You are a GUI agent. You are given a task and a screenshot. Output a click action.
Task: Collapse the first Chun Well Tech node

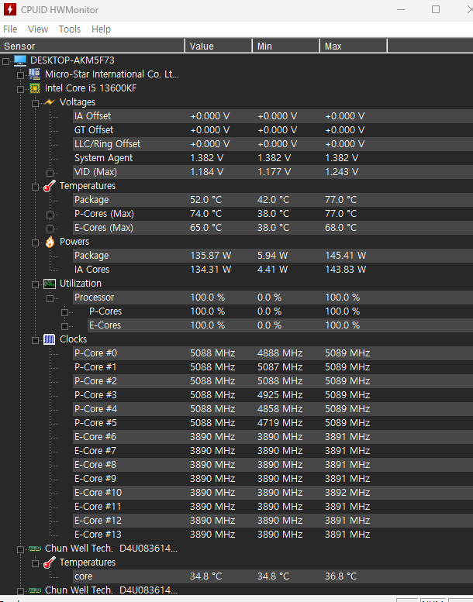[20, 549]
